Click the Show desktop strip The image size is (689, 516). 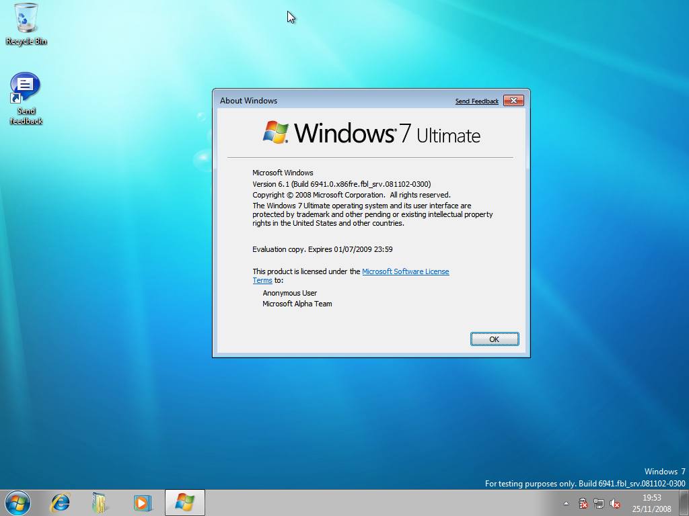click(684, 503)
